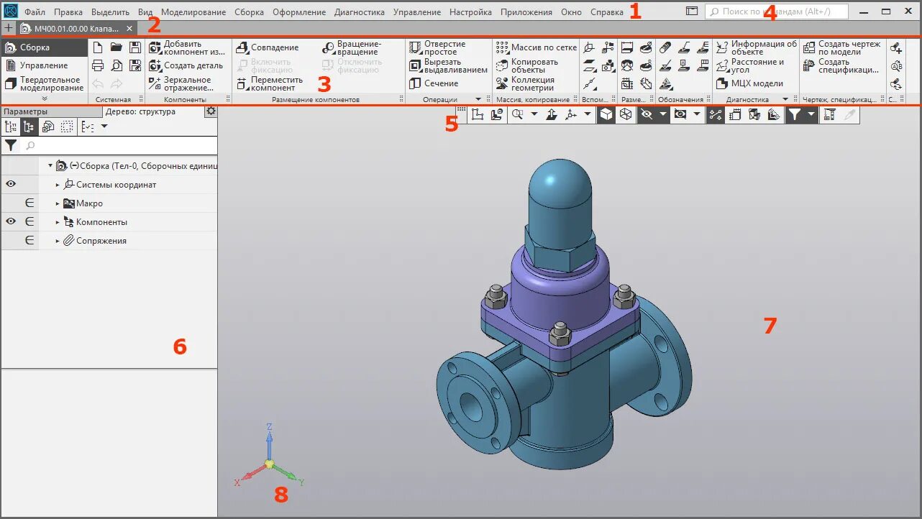Viewport: 922px width, 519px height.
Task: Select Зеркальное отражение tool
Action: (181, 83)
